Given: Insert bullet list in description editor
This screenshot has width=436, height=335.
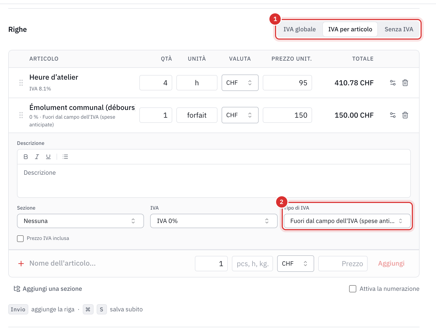Looking at the screenshot, I should pyautogui.click(x=65, y=157).
